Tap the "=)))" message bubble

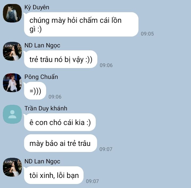point(35,91)
